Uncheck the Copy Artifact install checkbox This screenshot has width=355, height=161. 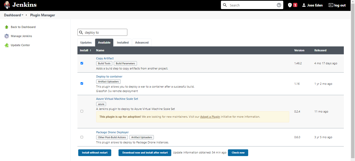(x=82, y=63)
